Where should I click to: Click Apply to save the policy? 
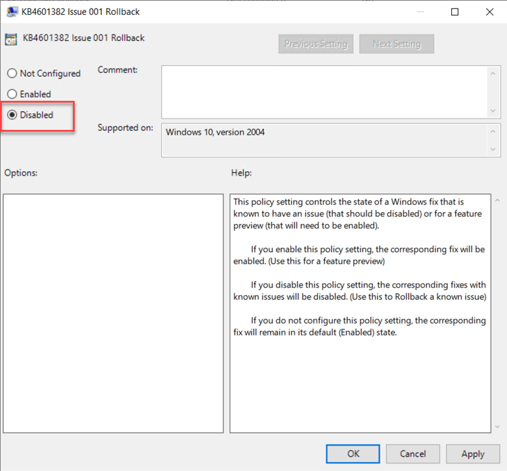click(473, 453)
